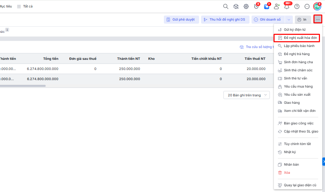Choose Lập phiếu bảo hành from menu
This screenshot has width=325, height=192.
pos(297,46)
